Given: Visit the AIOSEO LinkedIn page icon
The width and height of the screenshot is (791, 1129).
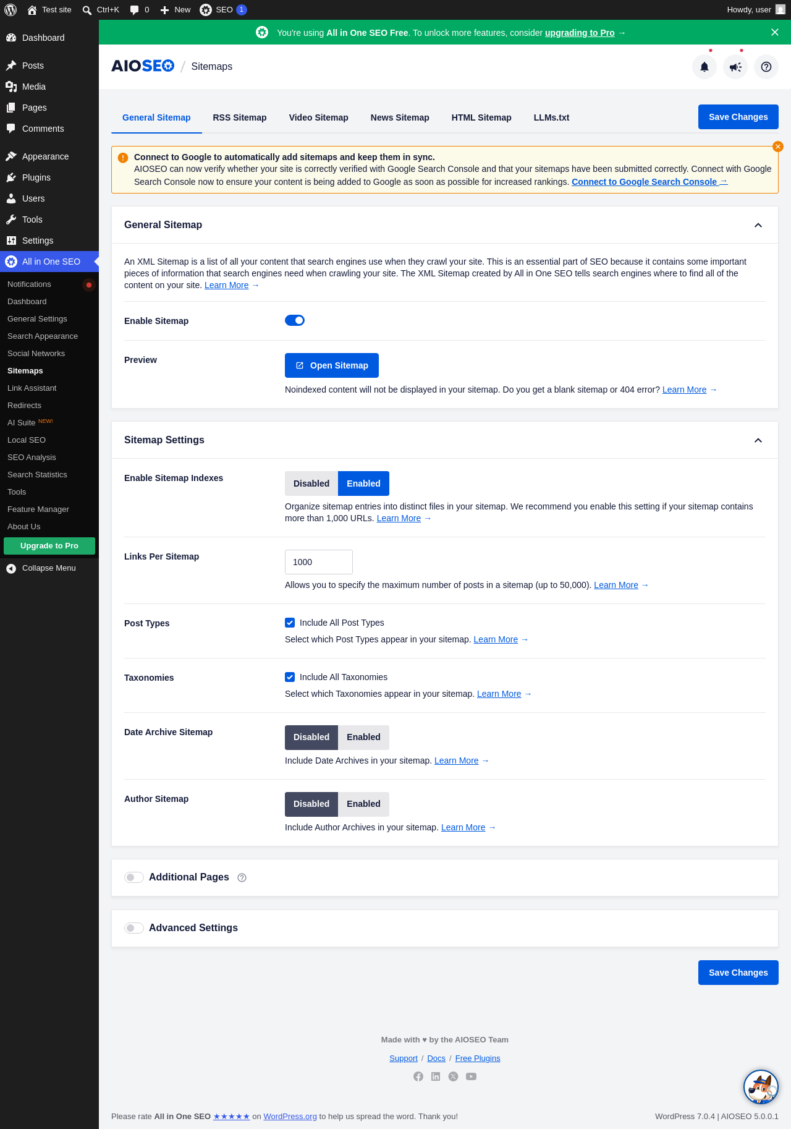Looking at the screenshot, I should point(436,1076).
